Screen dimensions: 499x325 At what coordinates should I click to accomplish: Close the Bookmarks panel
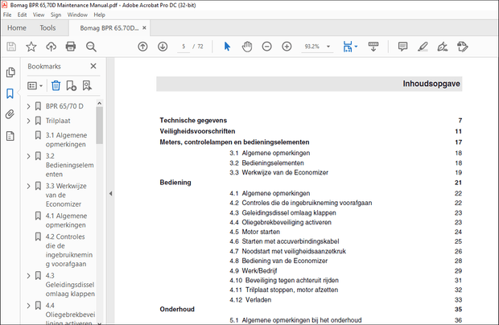point(93,66)
